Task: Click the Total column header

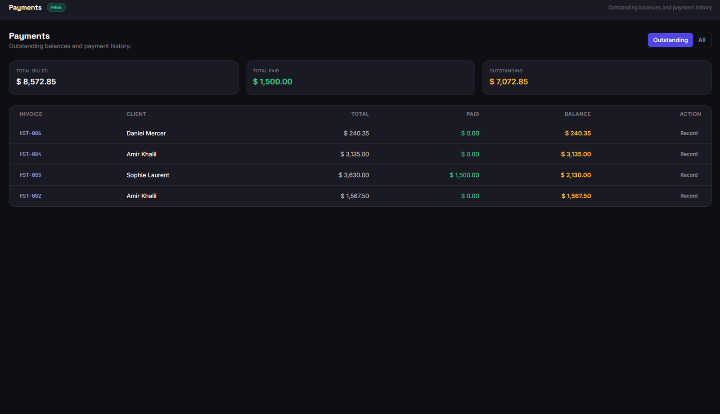Action: [x=360, y=114]
